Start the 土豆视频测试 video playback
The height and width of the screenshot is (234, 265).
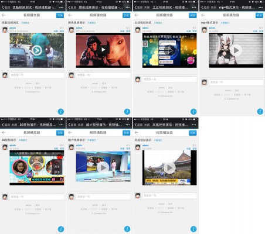coord(169,50)
